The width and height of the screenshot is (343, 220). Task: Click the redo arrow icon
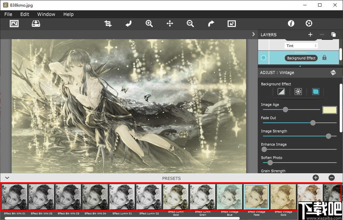click(211, 24)
